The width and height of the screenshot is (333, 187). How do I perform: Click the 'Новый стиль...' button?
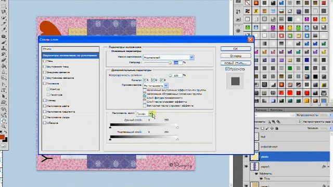pos(236,63)
